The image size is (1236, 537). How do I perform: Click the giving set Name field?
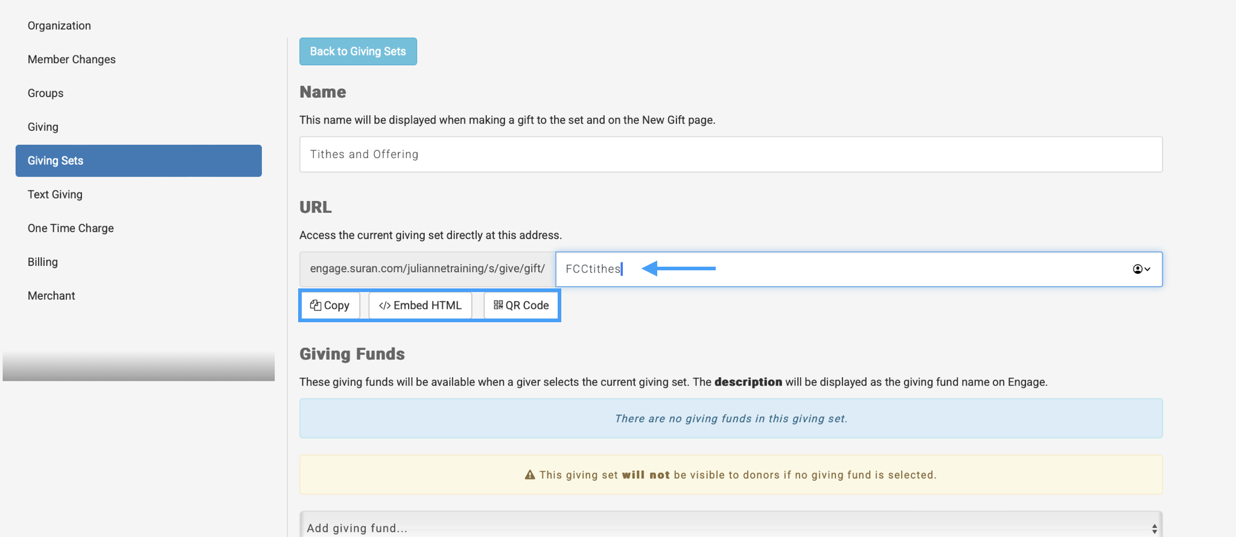click(730, 154)
